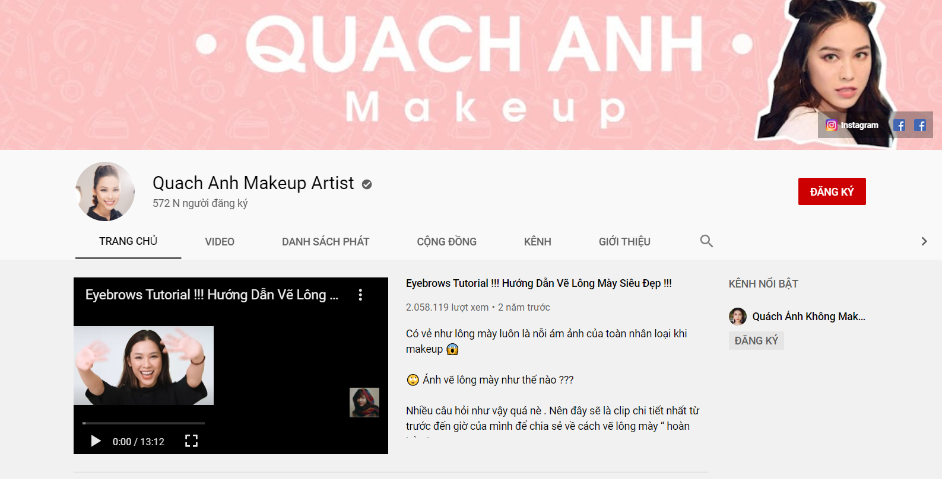
Task: Open the Eyebrows Tutorial video title link
Action: (x=538, y=283)
